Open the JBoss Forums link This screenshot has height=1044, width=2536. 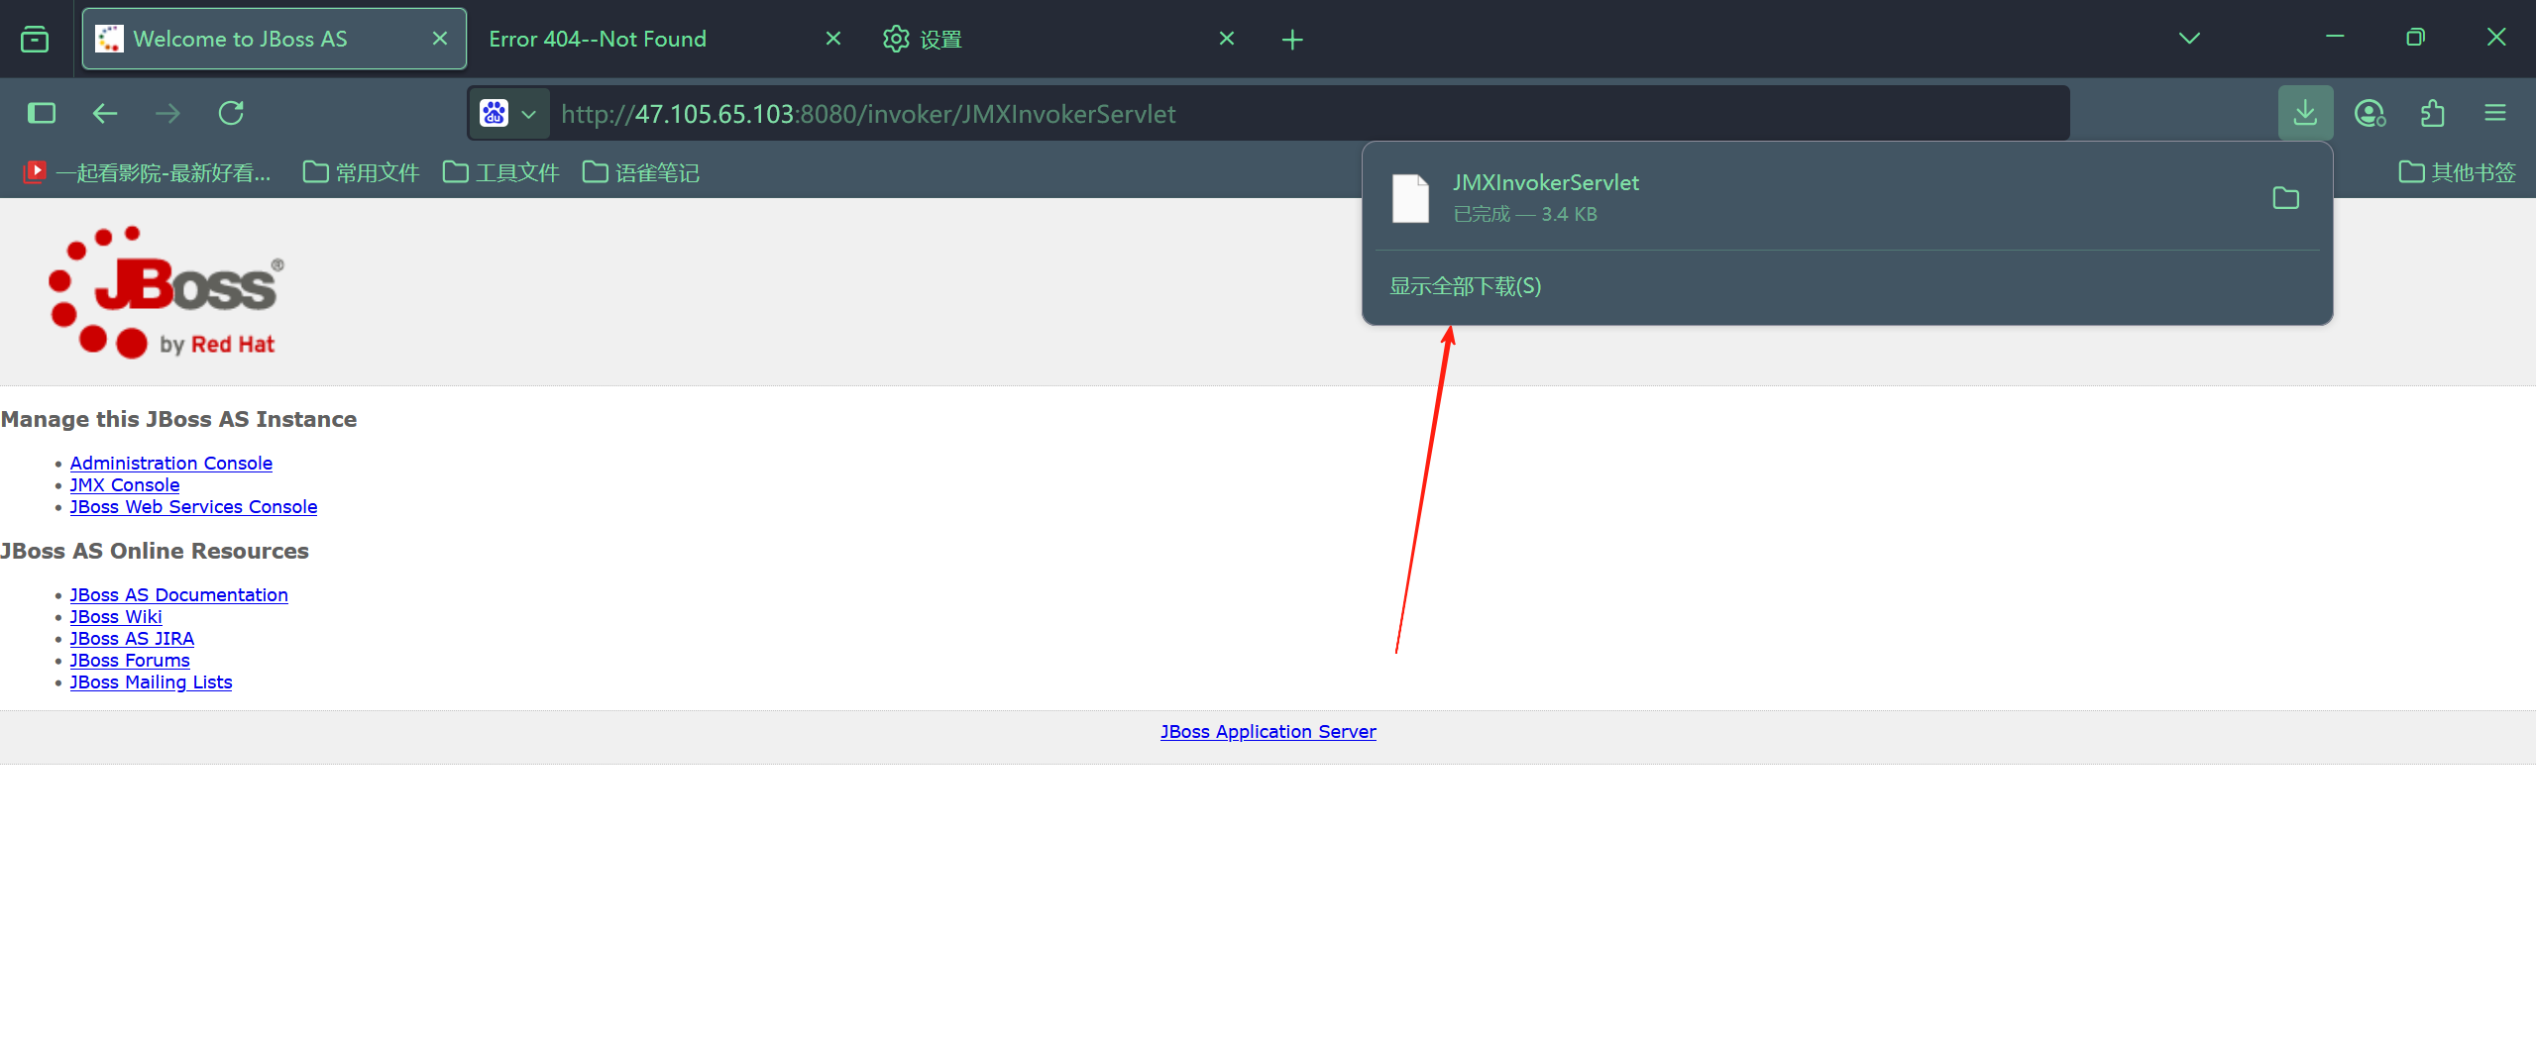129,660
